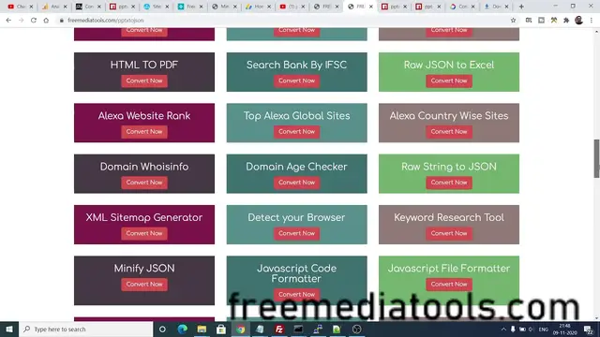Click the Alexa Website Rank title
Screen dimensions: 600x337
click(144, 116)
